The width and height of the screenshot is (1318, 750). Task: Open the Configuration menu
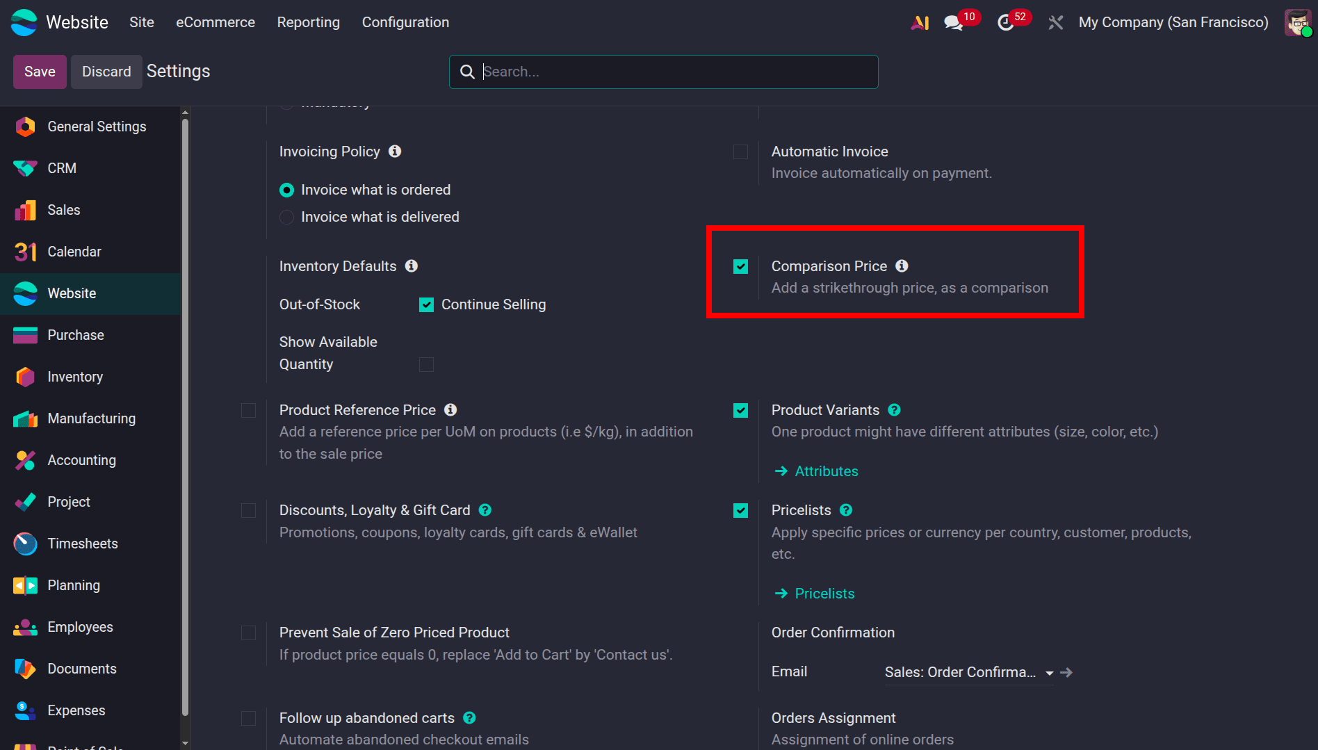pyautogui.click(x=406, y=22)
